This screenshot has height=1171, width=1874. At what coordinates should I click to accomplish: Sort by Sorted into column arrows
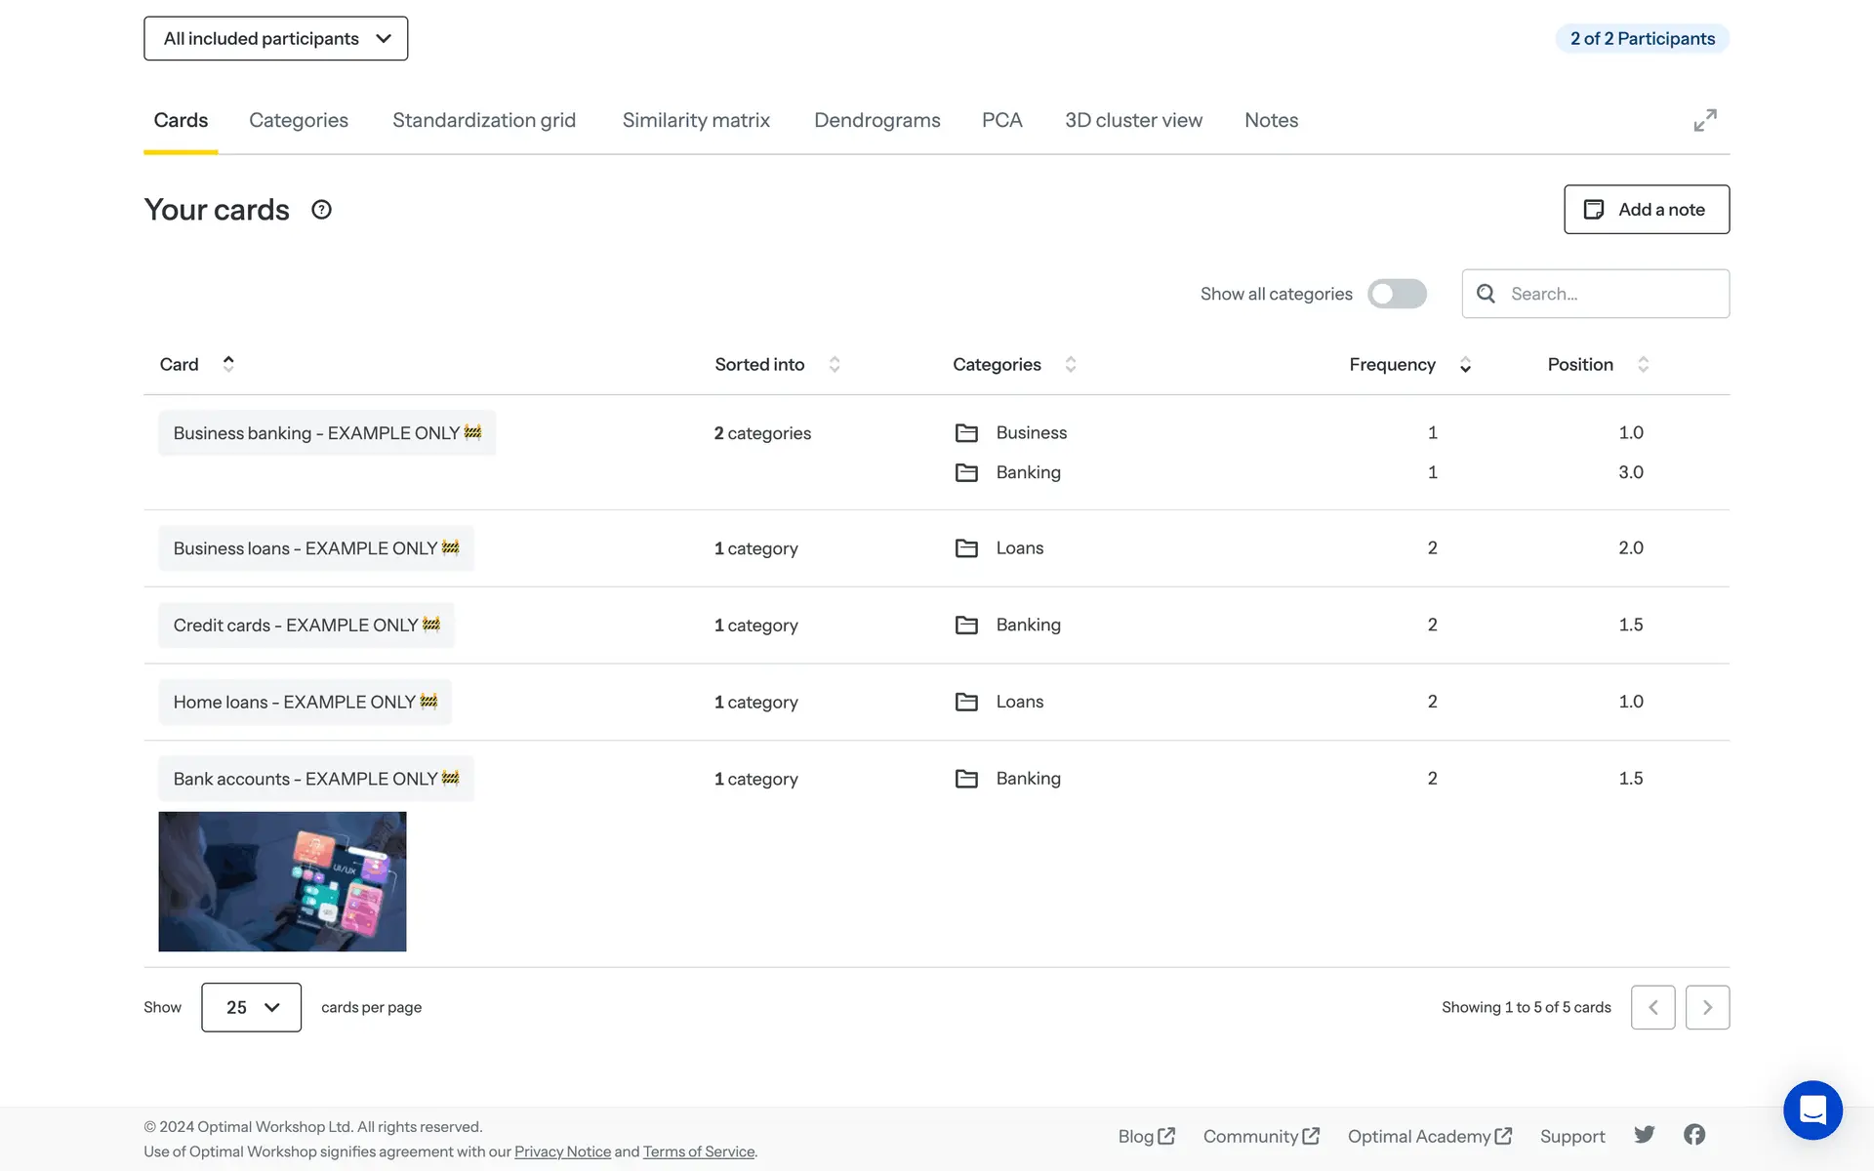[835, 364]
